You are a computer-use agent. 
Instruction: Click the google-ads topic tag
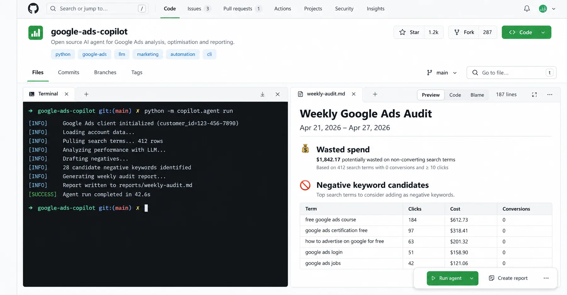click(94, 54)
